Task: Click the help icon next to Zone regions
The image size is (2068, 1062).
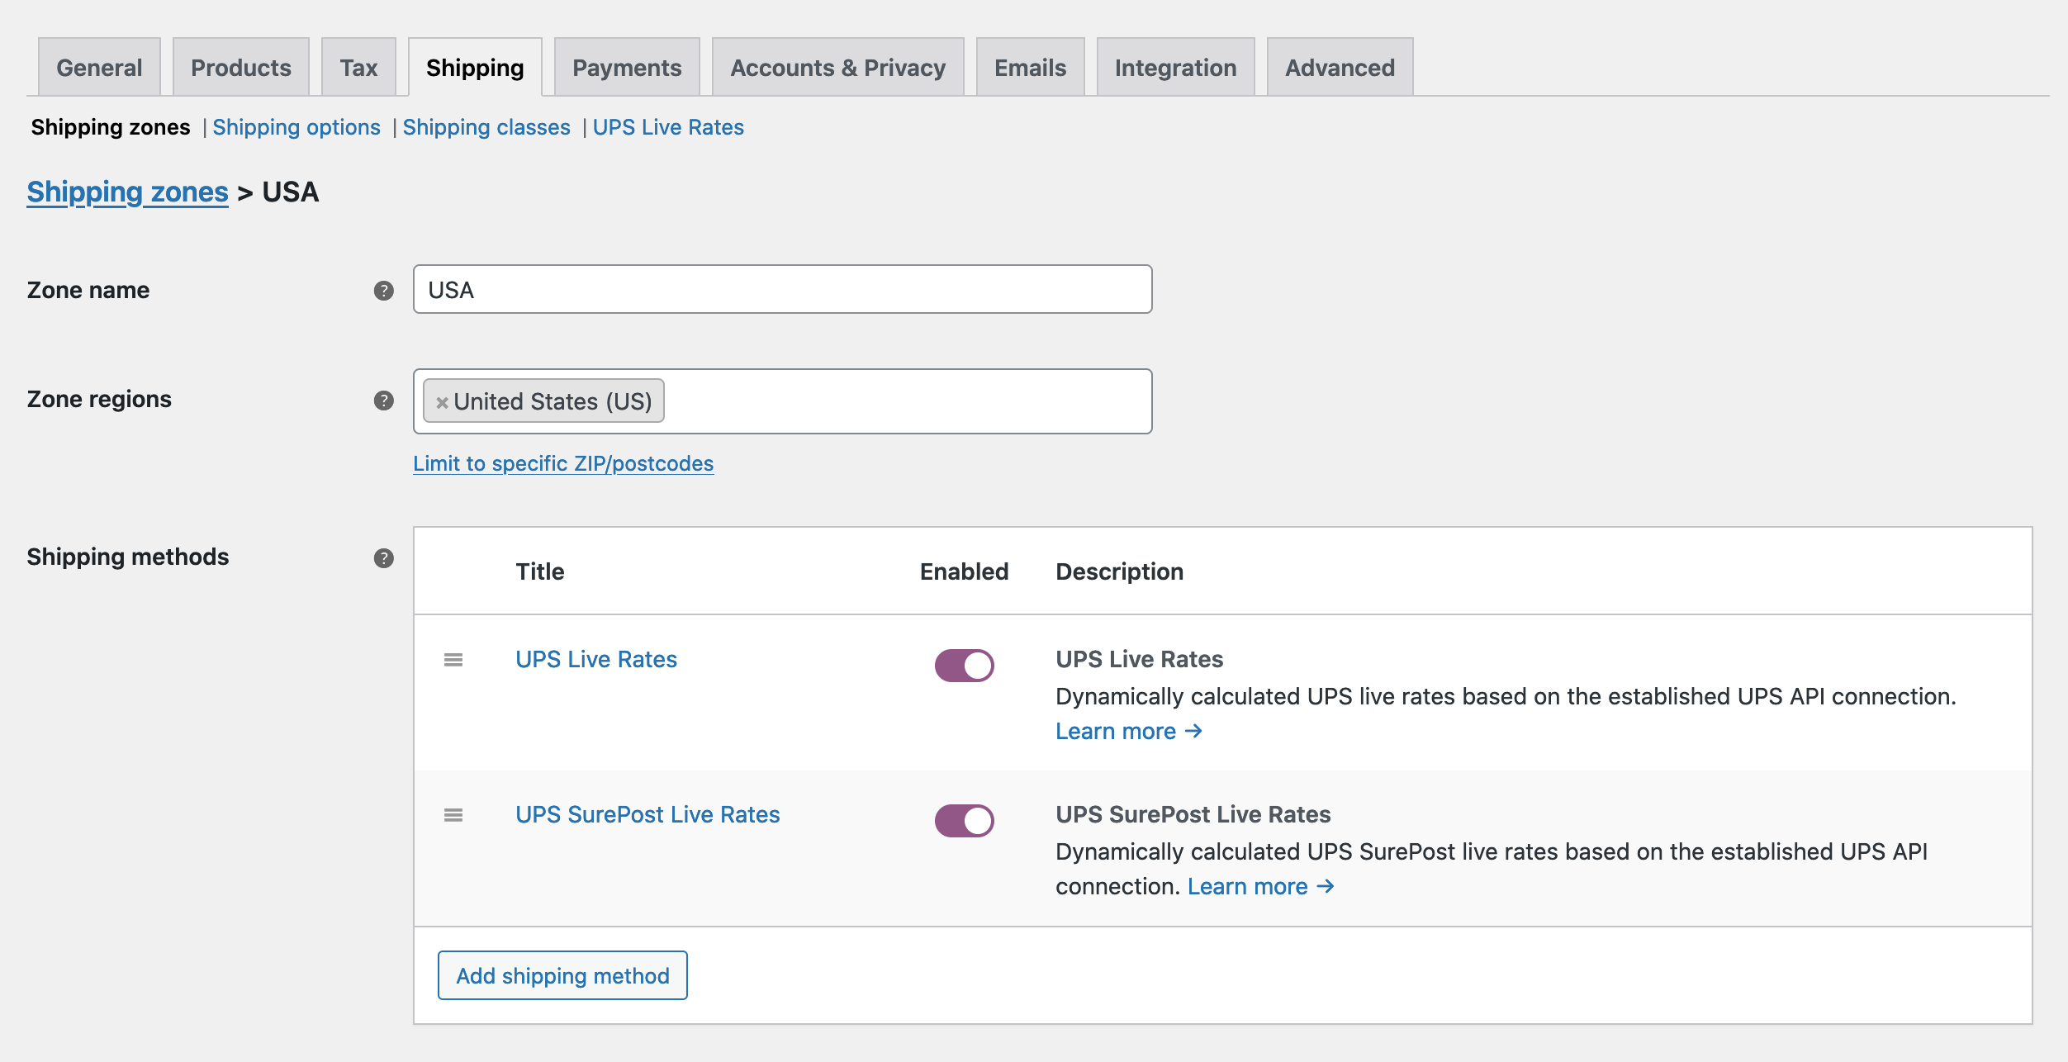Action: point(383,401)
